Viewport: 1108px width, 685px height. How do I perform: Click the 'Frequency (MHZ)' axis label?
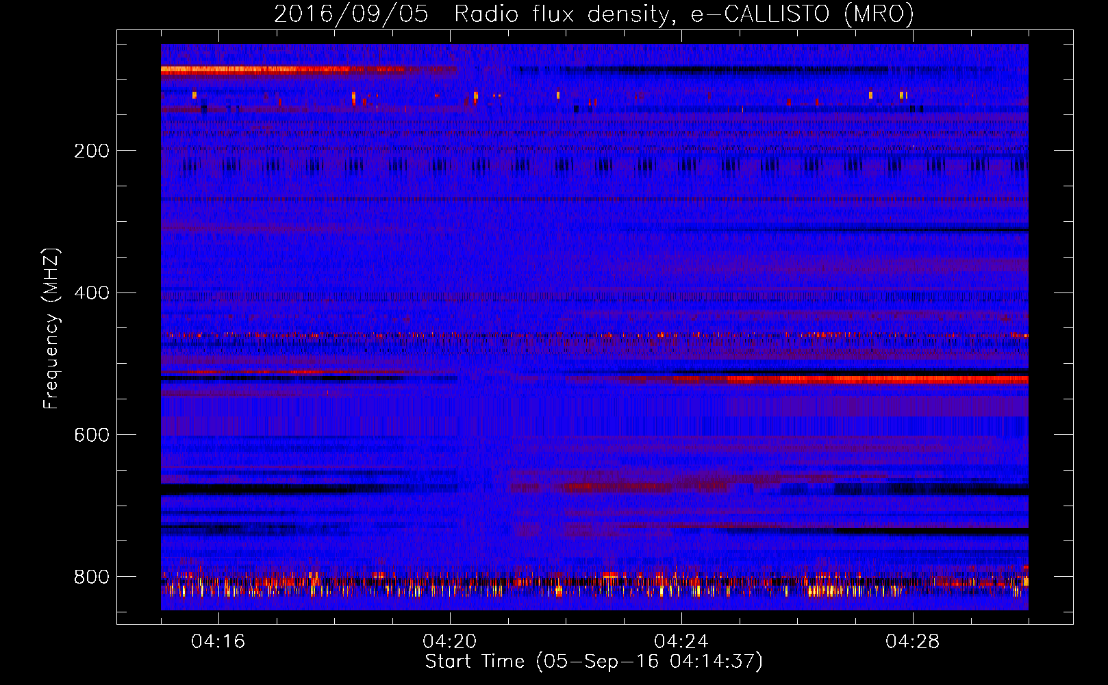51,328
